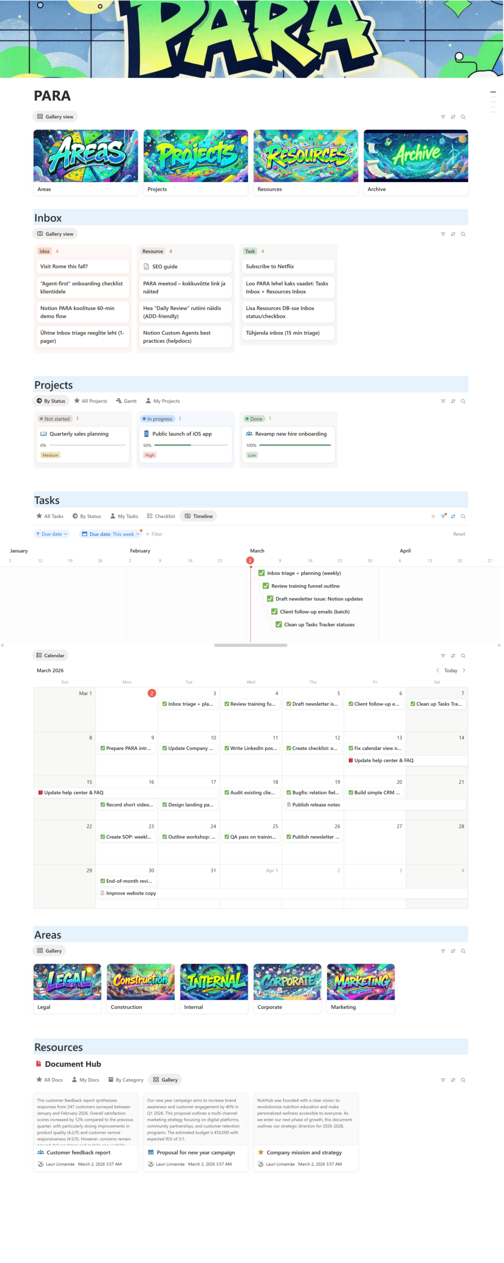This screenshot has width=504, height=1263.
Task: Go to previous month with left arrow
Action: [x=437, y=670]
